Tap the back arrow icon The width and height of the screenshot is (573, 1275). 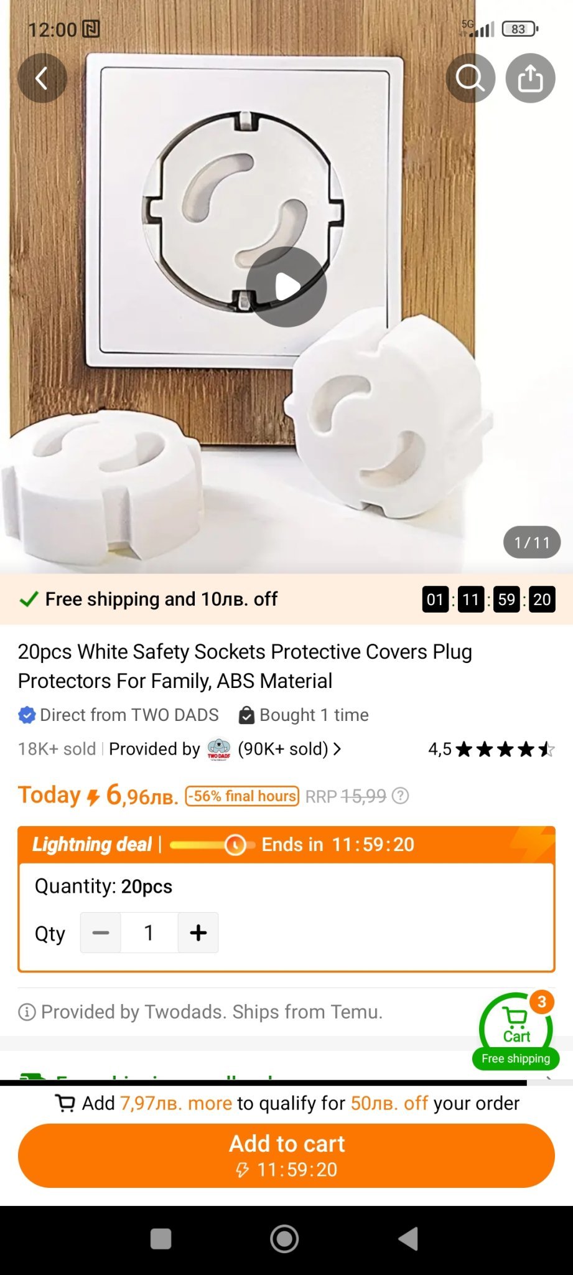pyautogui.click(x=42, y=78)
